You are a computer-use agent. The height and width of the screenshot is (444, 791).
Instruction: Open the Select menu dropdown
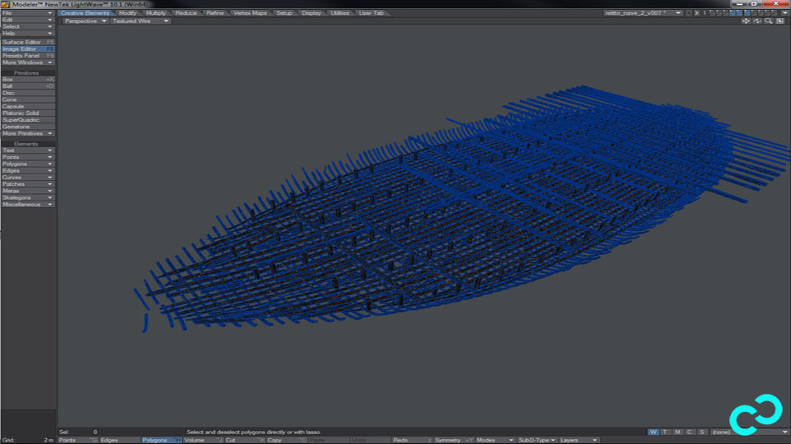point(28,26)
